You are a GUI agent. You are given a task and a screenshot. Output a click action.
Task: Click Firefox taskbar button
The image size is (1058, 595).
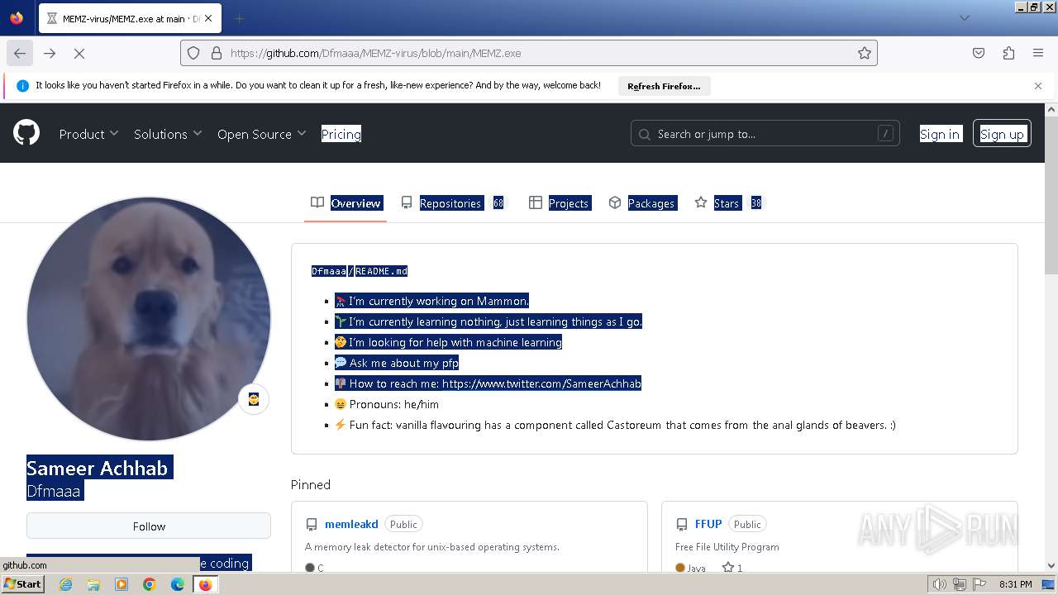(205, 584)
